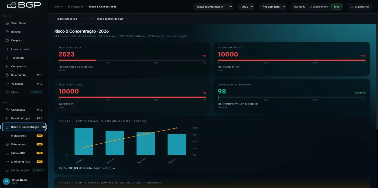Click the BGP logo
Screen dimensions: 378x188
24,5
